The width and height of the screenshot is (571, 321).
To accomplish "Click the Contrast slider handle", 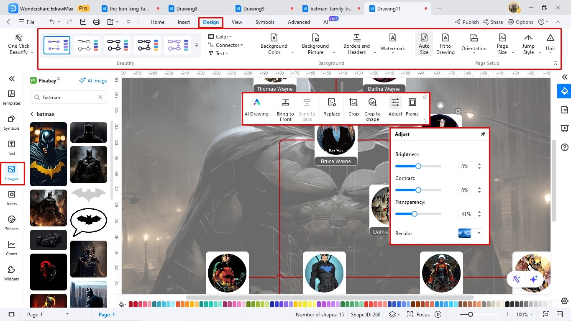I will 418,190.
